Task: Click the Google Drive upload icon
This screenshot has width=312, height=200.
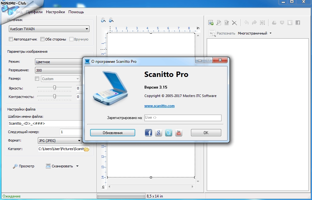Action: [274, 23]
